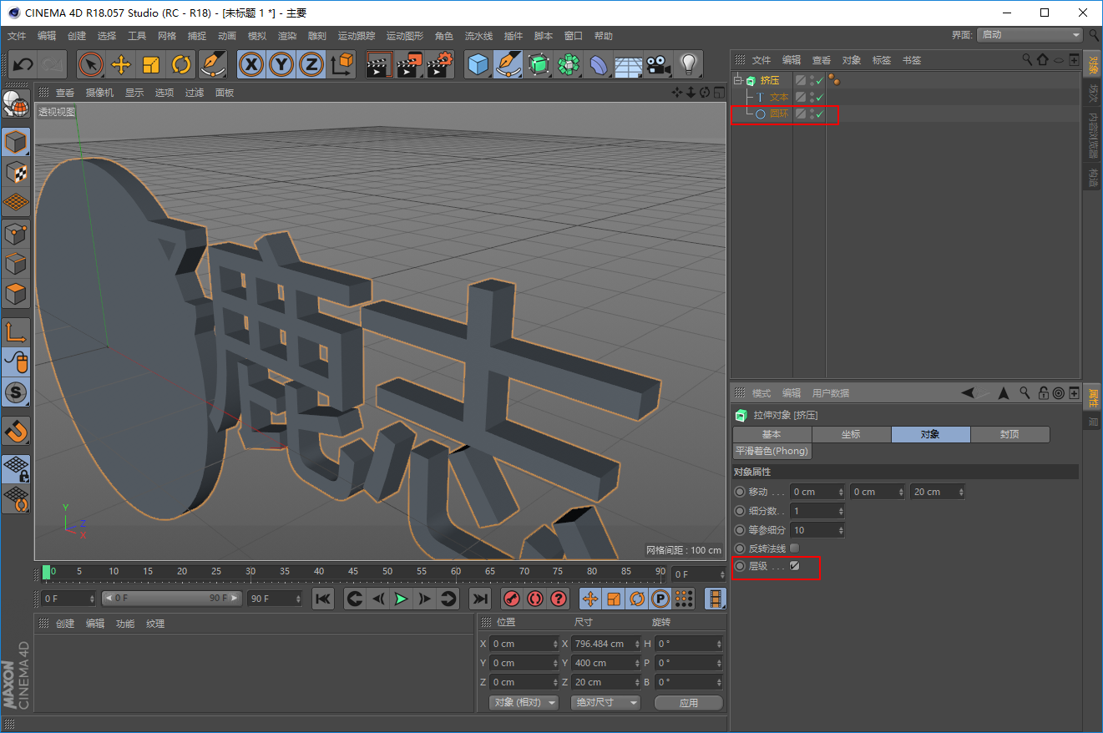This screenshot has height=733, width=1103.
Task: Switch to the 基本 tab
Action: click(x=772, y=434)
